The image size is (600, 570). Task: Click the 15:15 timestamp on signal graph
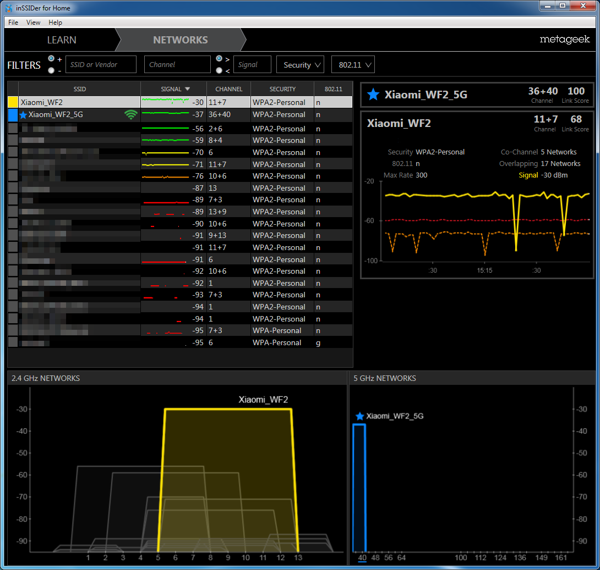[484, 270]
